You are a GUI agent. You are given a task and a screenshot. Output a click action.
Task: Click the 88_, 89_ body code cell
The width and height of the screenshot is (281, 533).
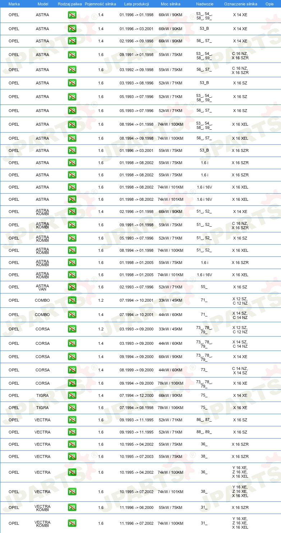coord(204,432)
